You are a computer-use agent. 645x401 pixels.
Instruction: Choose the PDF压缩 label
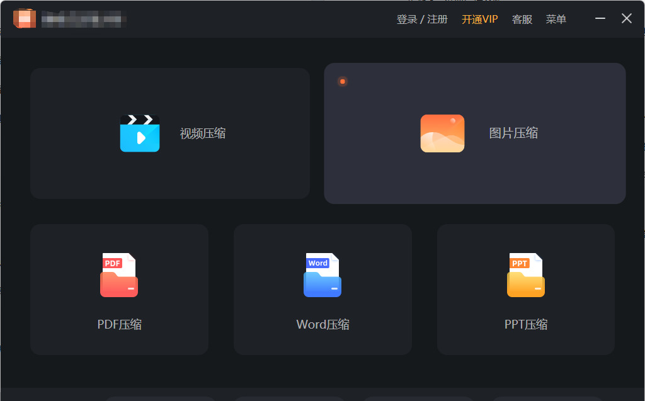pyautogui.click(x=119, y=324)
